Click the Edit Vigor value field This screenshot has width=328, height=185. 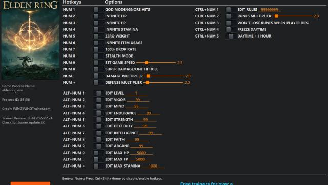click(x=138, y=100)
